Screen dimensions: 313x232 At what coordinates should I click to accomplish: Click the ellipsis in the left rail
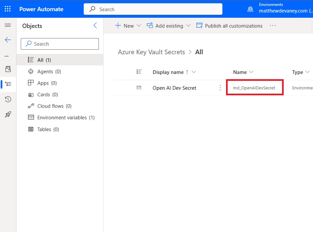7,56
